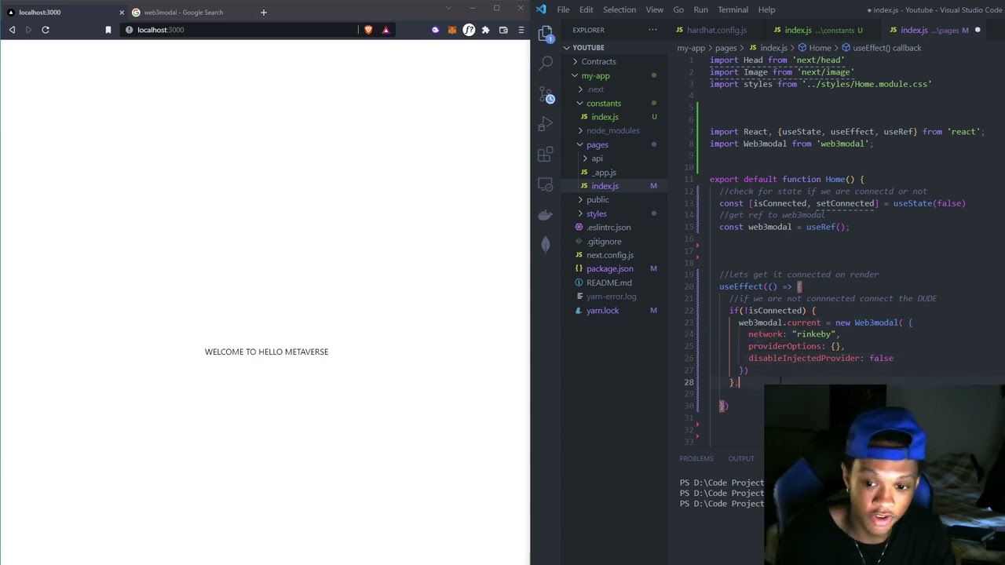Viewport: 1005px width, 565px height.
Task: Open the Edit menu
Action: click(x=587, y=9)
